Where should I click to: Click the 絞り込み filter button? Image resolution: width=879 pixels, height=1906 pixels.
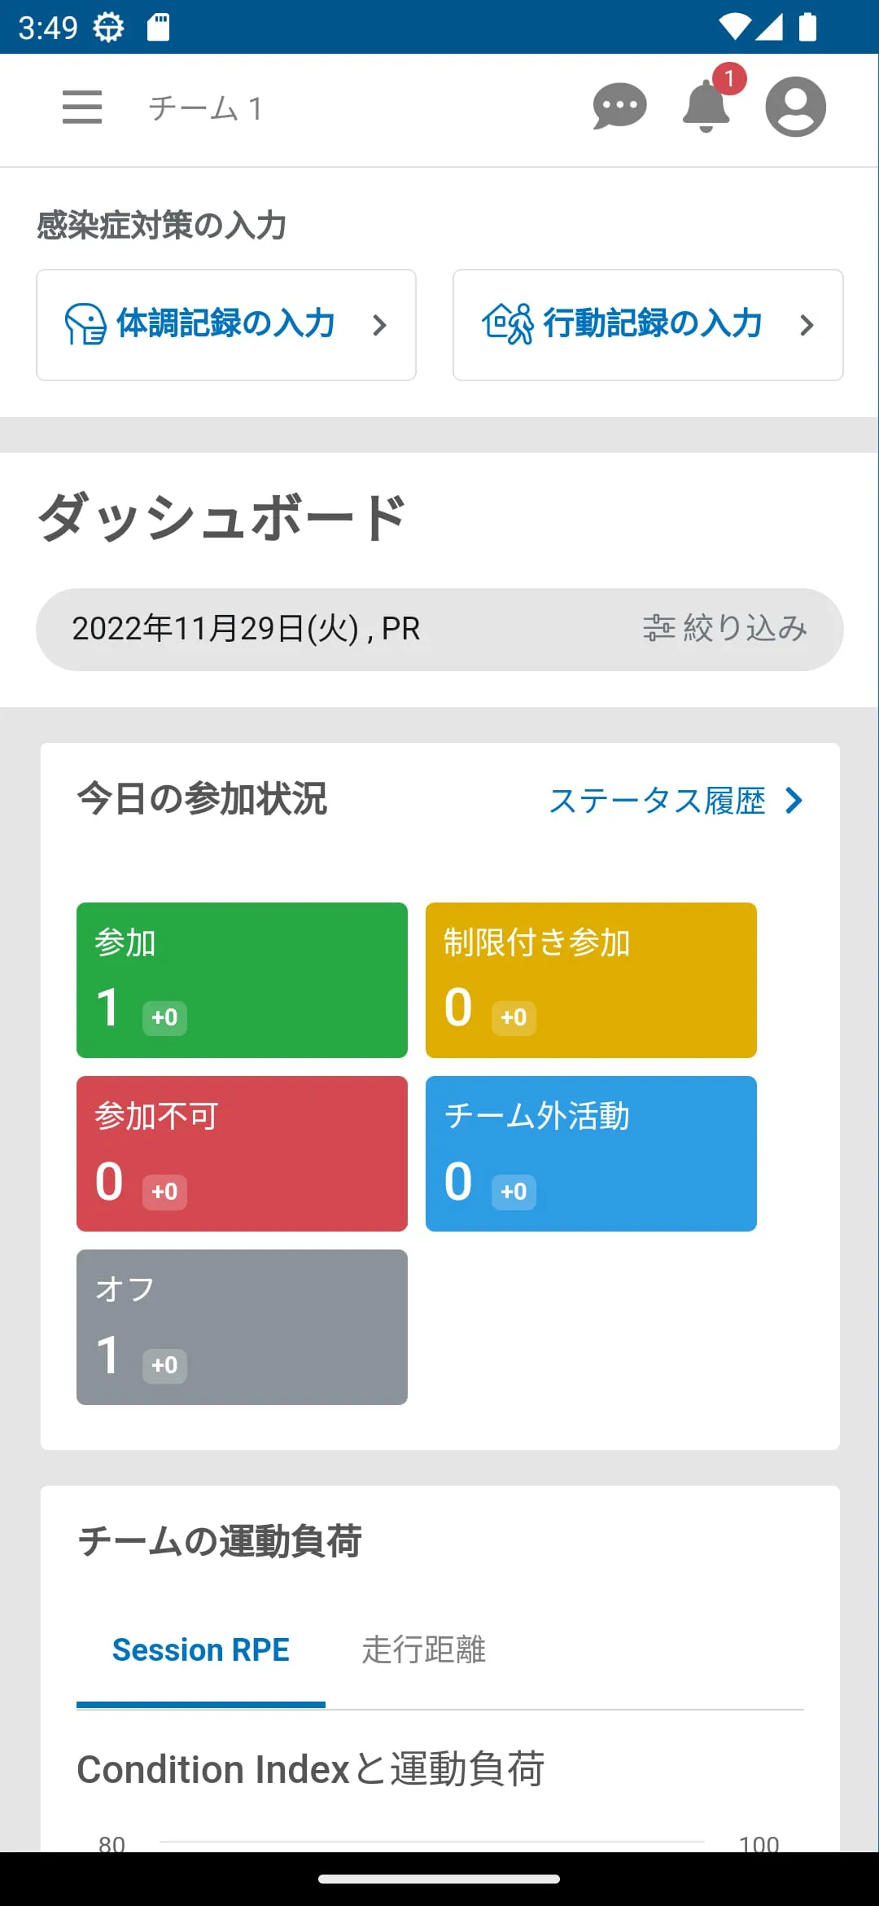[724, 628]
